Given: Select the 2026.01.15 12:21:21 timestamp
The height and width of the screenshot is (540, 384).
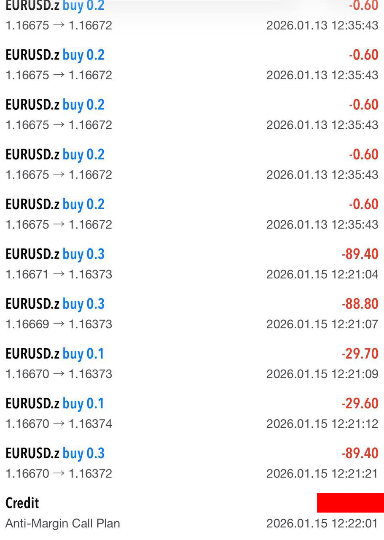Looking at the screenshot, I should (x=322, y=473).
